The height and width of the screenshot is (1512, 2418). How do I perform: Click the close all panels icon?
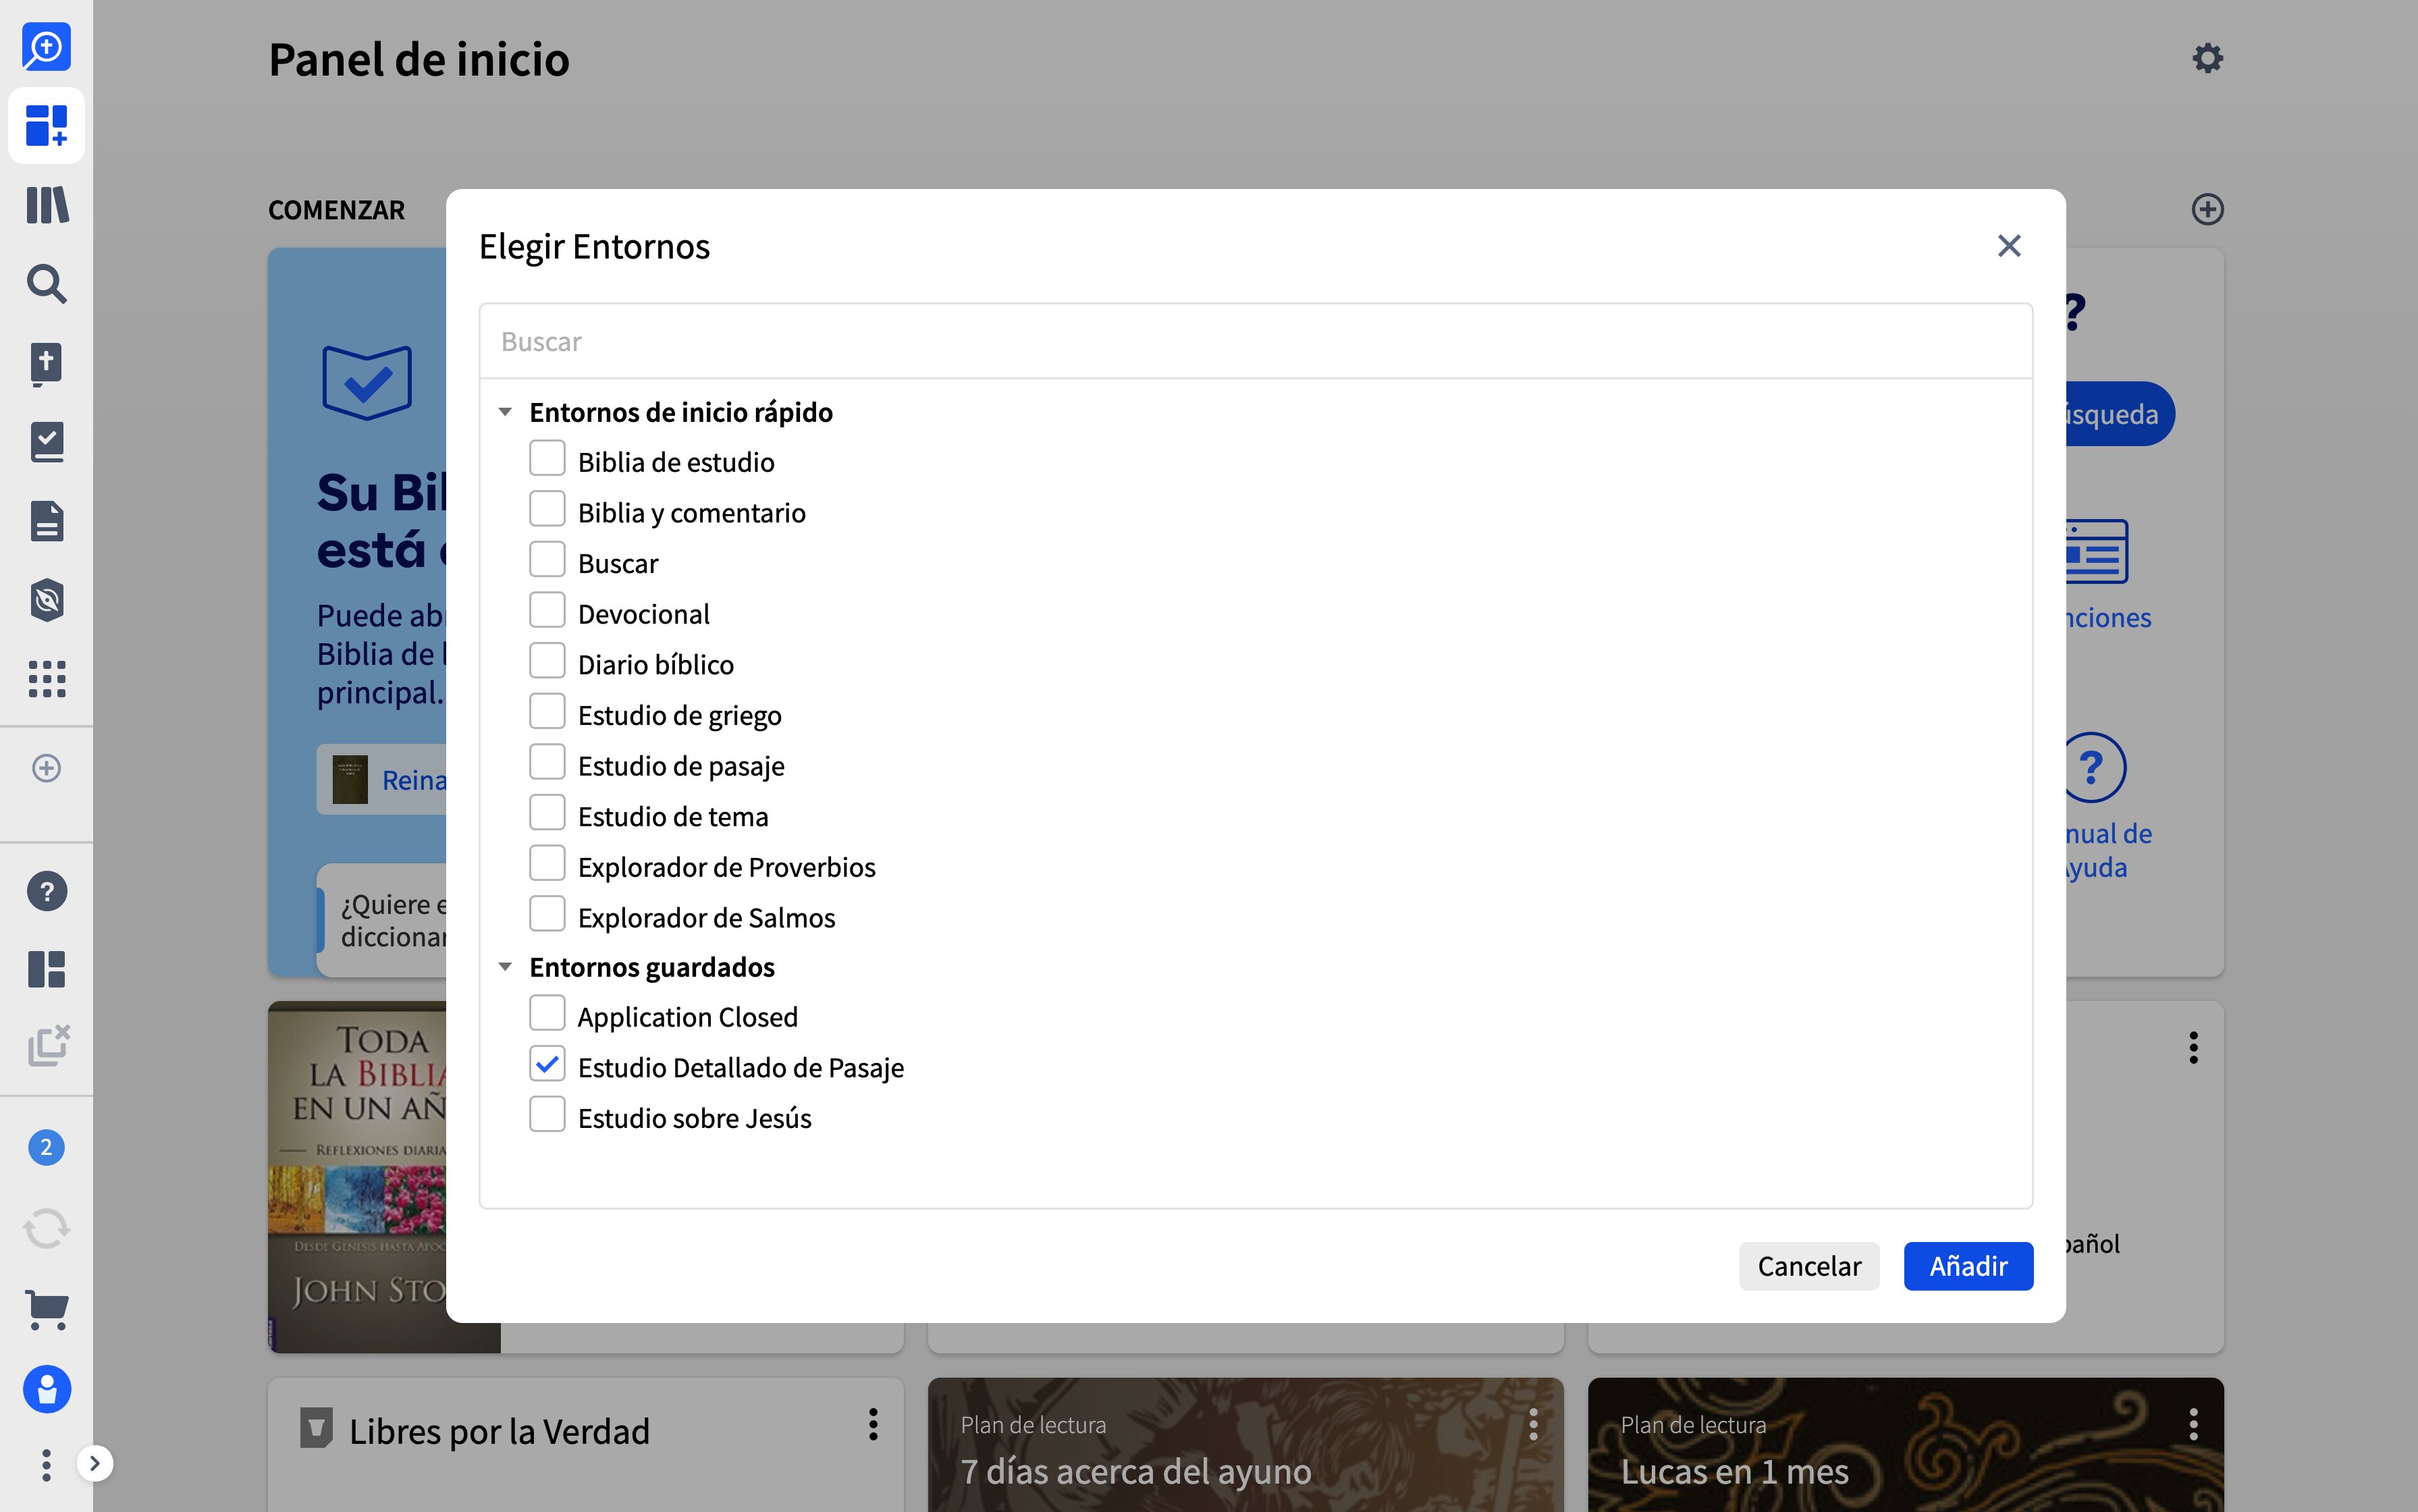[x=48, y=1046]
